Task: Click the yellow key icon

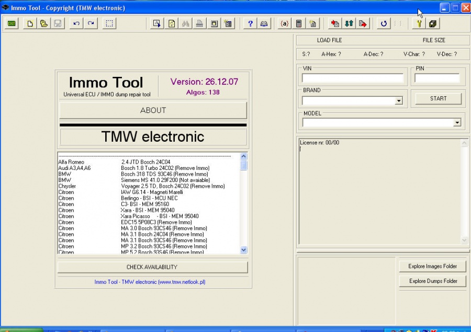Action: tap(419, 24)
